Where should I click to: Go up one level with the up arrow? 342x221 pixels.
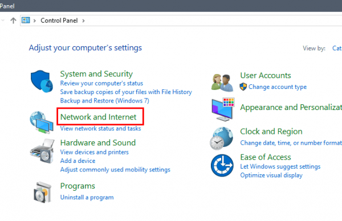point(13,21)
